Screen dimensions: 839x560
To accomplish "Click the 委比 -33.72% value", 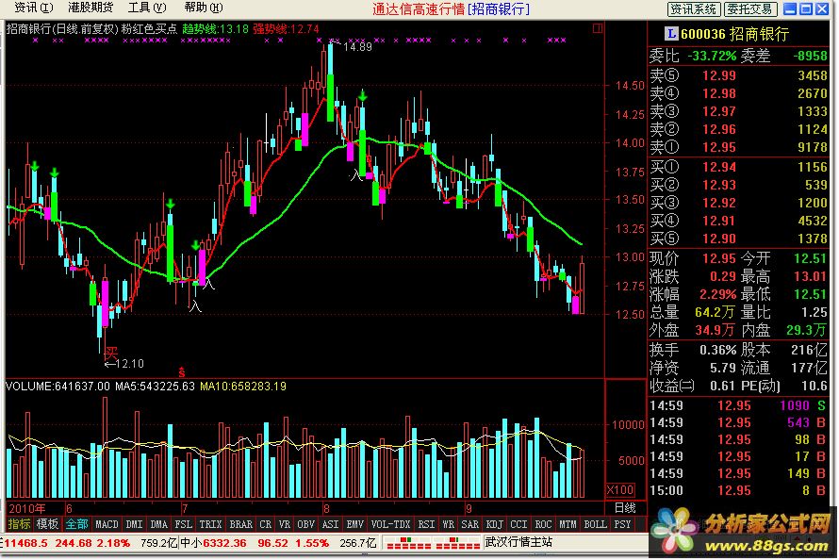I will click(x=712, y=56).
